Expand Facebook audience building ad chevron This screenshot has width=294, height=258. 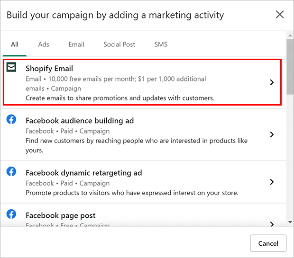[x=272, y=134]
